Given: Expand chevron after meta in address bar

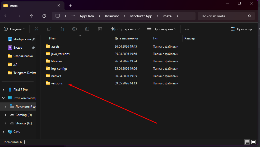Looking at the screenshot, I should (177, 16).
